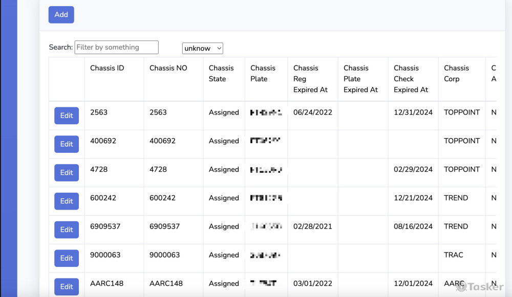Screen dimensions: 512x297
Task: Open the 'unknow' dropdown selector
Action: [202, 49]
